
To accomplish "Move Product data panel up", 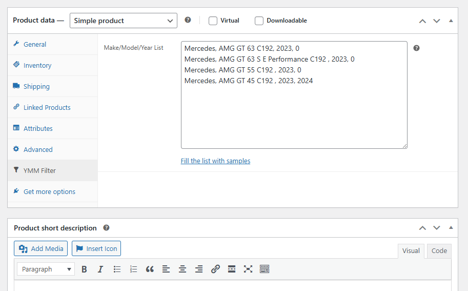I will 422,21.
